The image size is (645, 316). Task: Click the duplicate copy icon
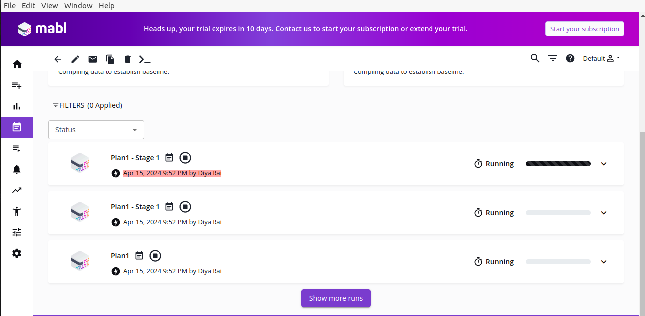(x=110, y=59)
